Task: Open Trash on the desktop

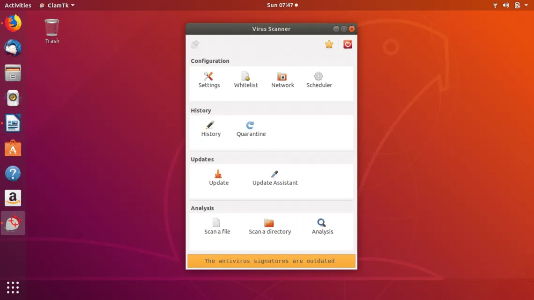Action: coord(52,28)
